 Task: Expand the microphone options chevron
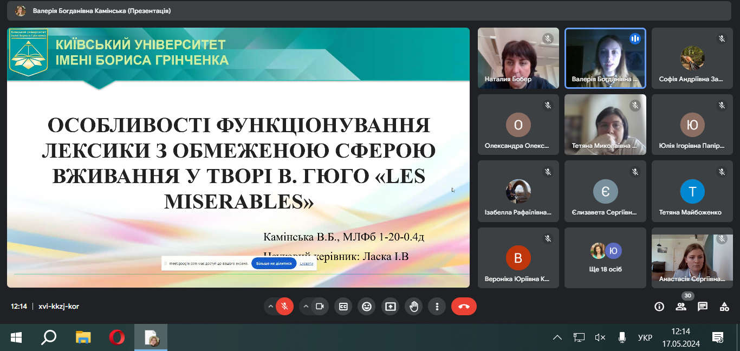click(270, 306)
